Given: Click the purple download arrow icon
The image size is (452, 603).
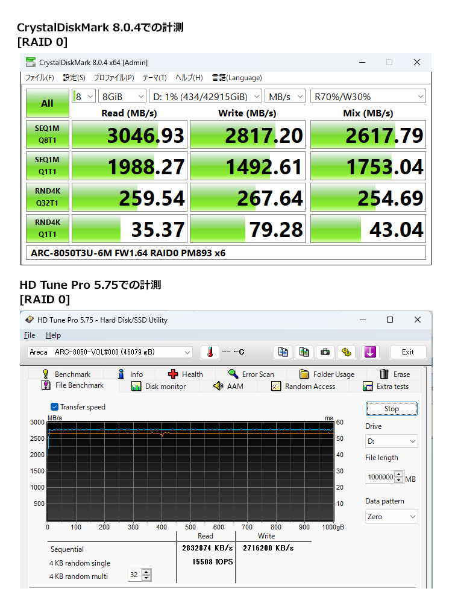Looking at the screenshot, I should [369, 352].
